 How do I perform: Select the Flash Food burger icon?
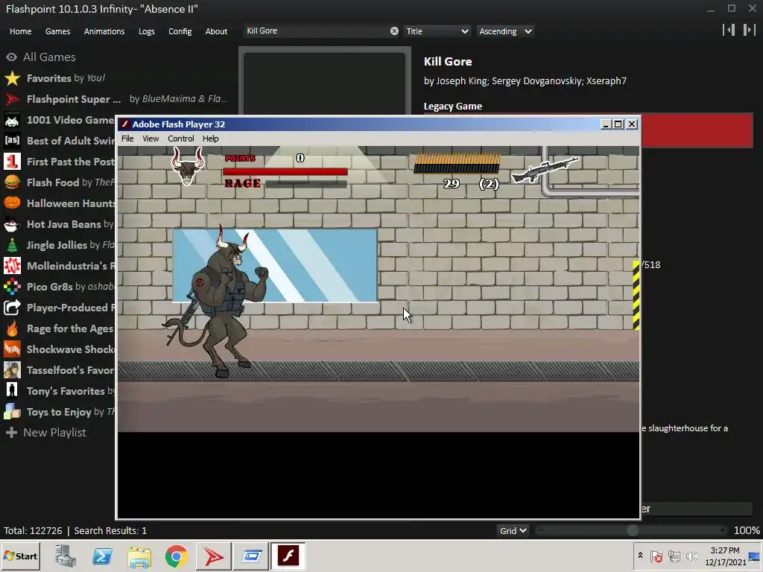coord(12,182)
